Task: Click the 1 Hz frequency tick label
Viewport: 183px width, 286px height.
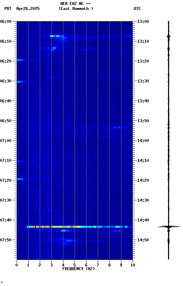Action: click(28, 265)
